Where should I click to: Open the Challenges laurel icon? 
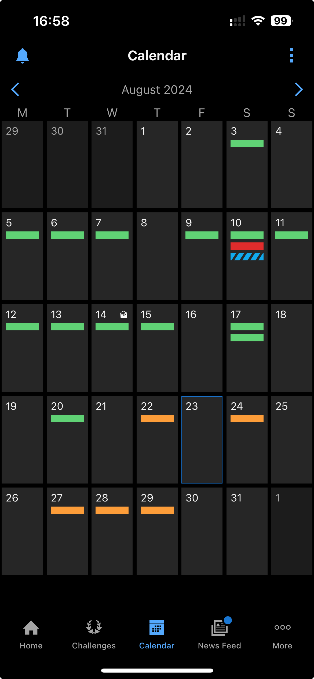(94, 627)
